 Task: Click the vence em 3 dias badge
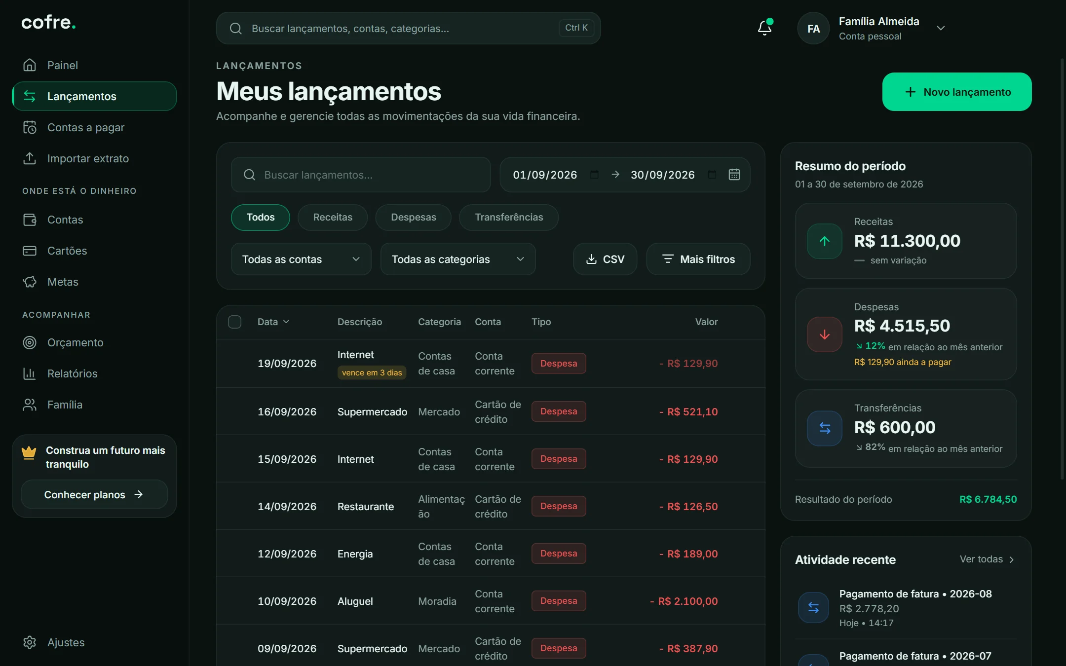click(x=372, y=372)
